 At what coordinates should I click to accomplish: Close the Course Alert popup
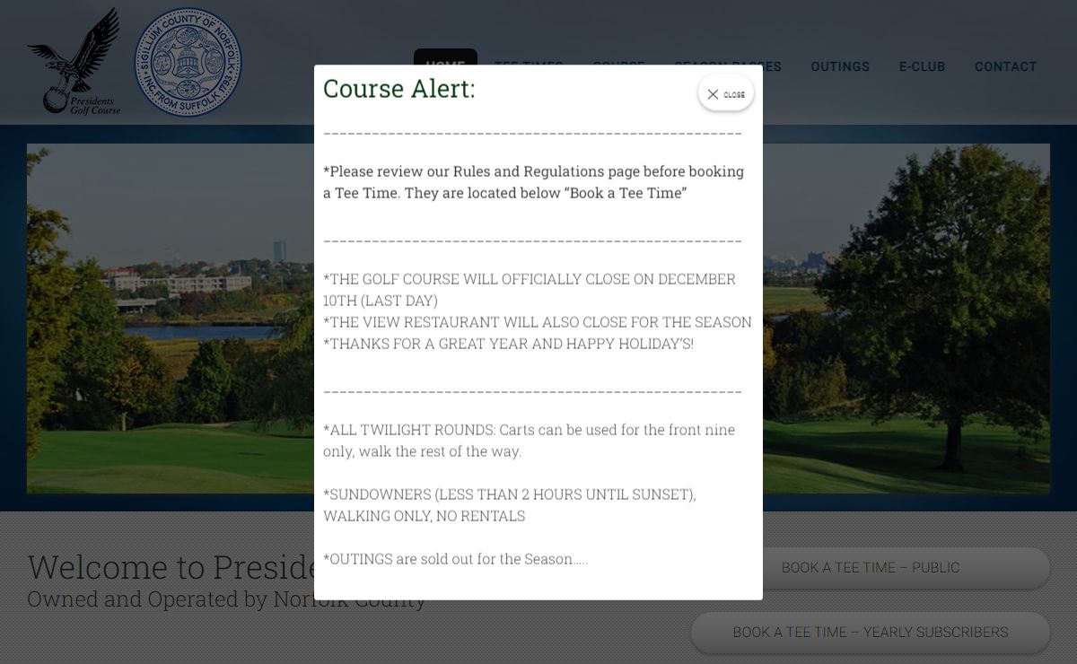pyautogui.click(x=726, y=93)
